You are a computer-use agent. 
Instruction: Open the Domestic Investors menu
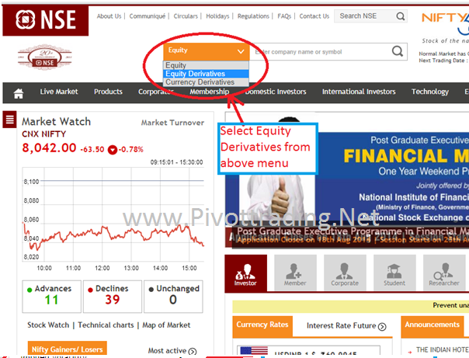276,92
